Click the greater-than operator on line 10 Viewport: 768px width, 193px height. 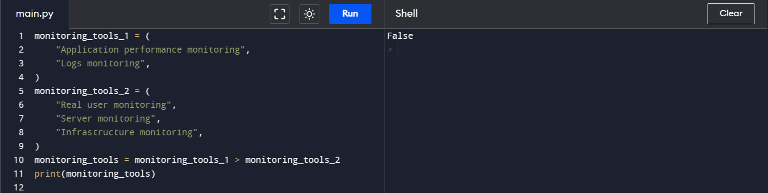[237, 160]
